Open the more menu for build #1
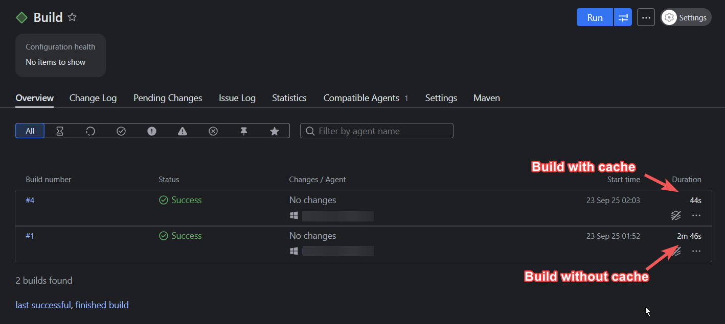 [x=696, y=251]
